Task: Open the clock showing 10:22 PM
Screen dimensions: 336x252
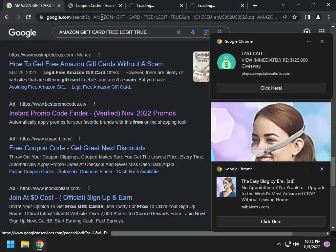Action: 312,244
